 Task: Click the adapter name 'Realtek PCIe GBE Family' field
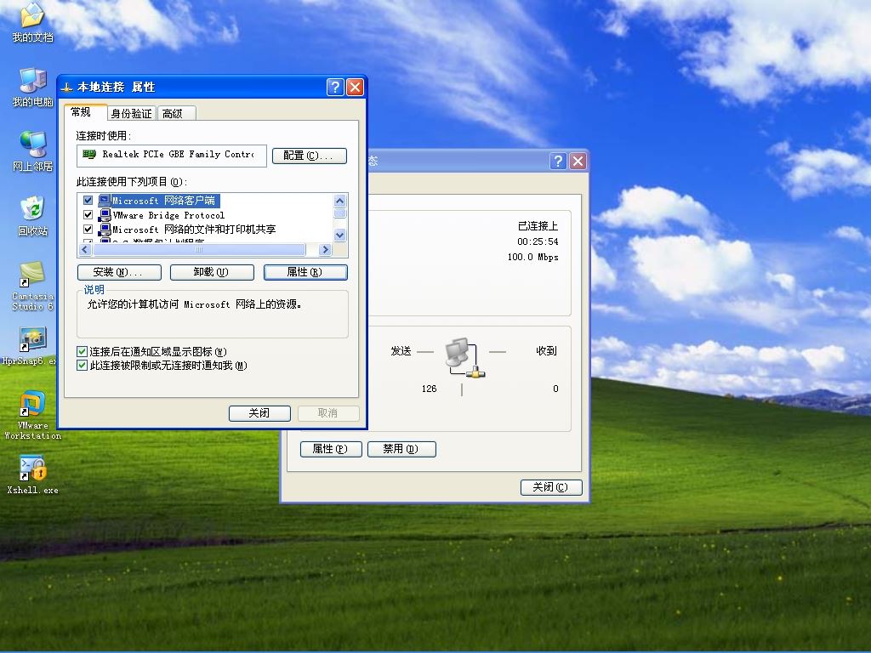point(172,155)
